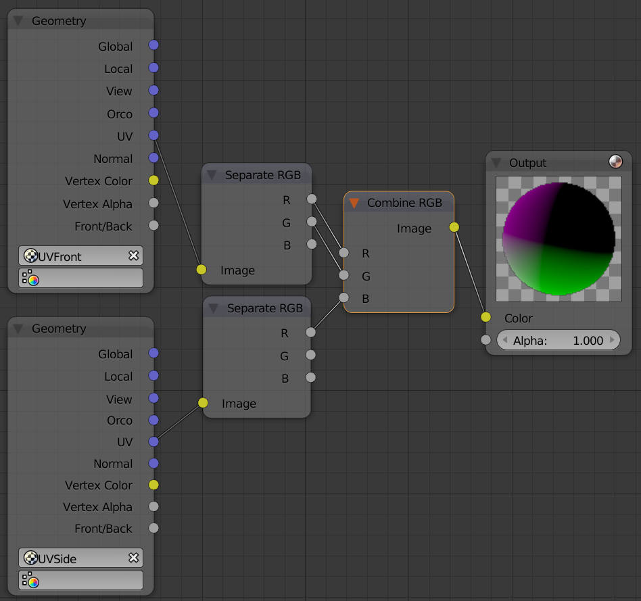Viewport: 641px width, 601px height.
Task: Click bottom Geometry UV output socket
Action: point(153,441)
